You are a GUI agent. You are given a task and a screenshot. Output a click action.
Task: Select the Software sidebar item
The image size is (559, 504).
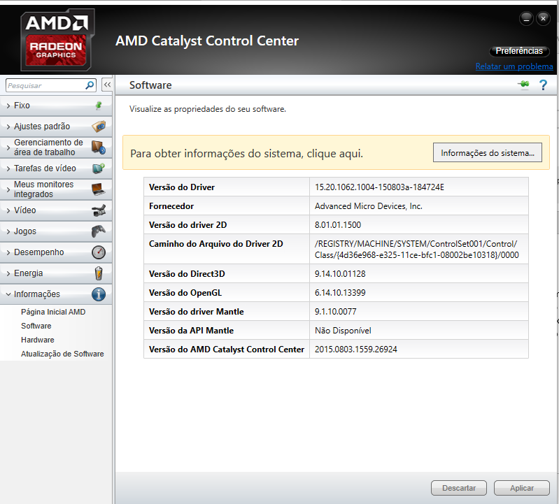(x=36, y=326)
